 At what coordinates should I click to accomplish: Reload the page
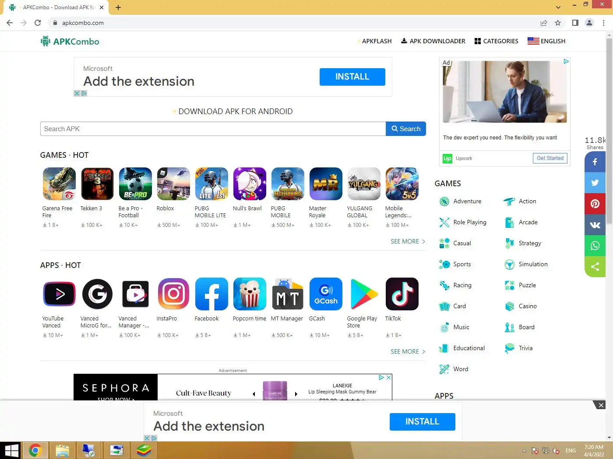38,23
